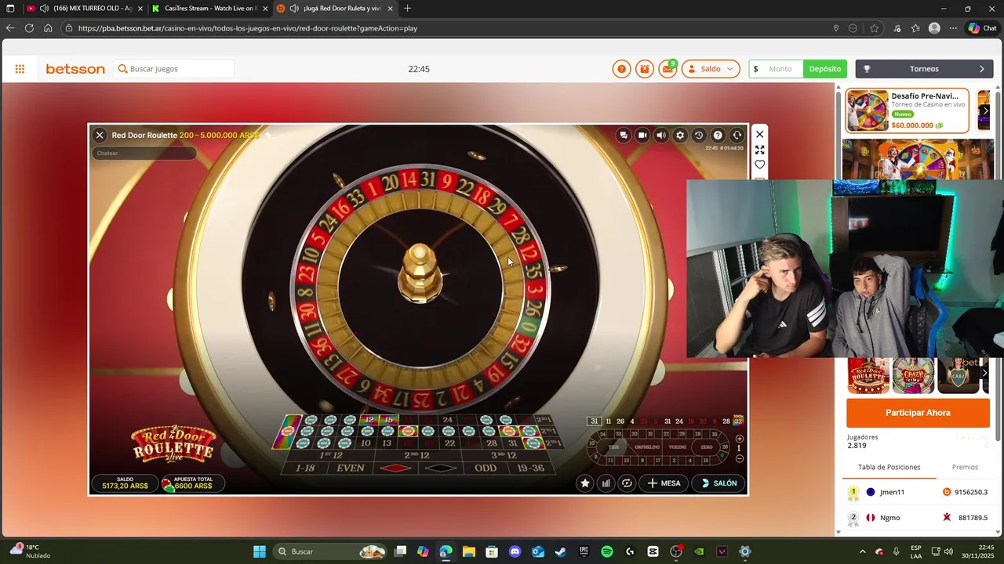This screenshot has height=564, width=1004.
Task: Switch to the Tabla de Posiciones tab
Action: (889, 467)
